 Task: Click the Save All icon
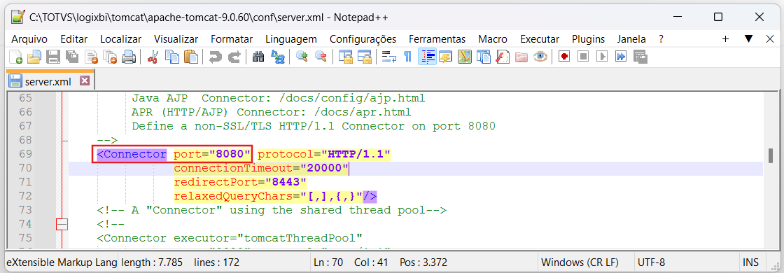[x=72, y=57]
